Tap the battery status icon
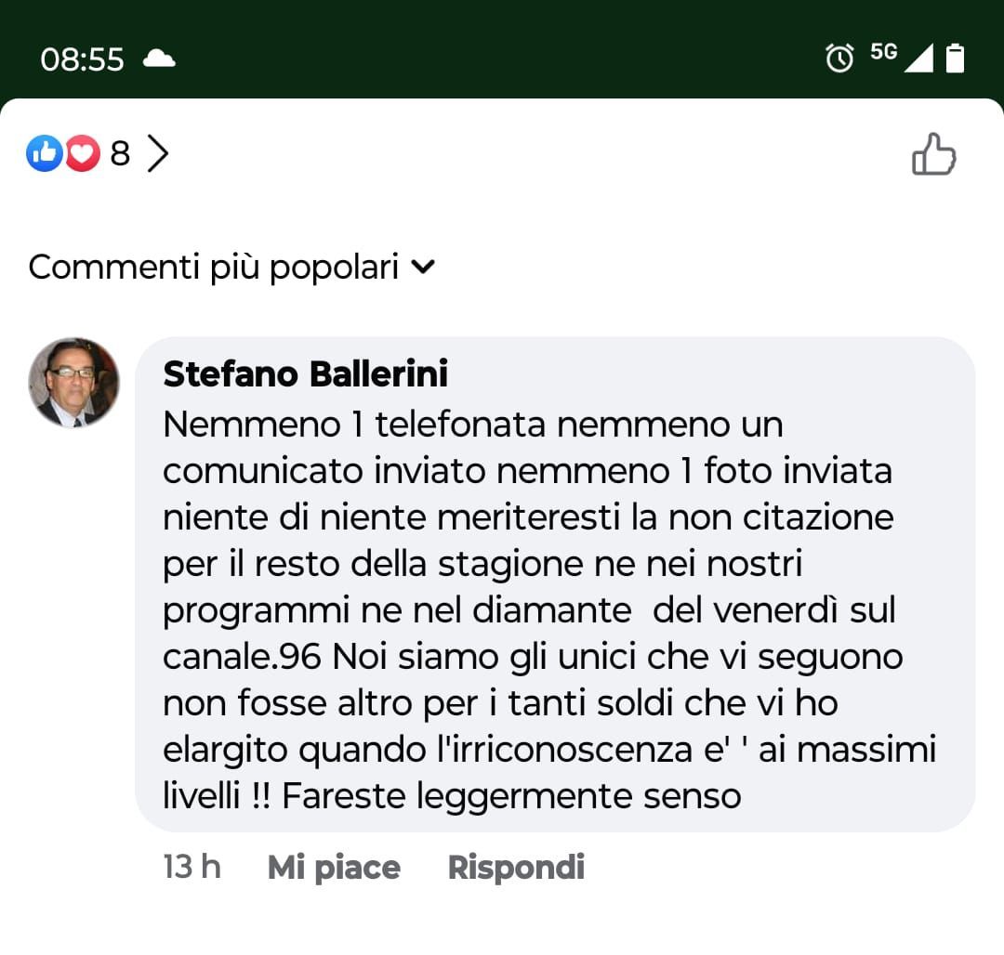Screen dimensions: 1004x955 coord(955,59)
